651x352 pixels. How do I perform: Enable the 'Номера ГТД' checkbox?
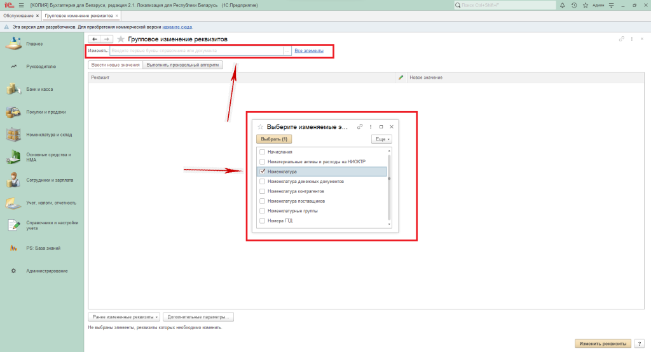tap(262, 220)
